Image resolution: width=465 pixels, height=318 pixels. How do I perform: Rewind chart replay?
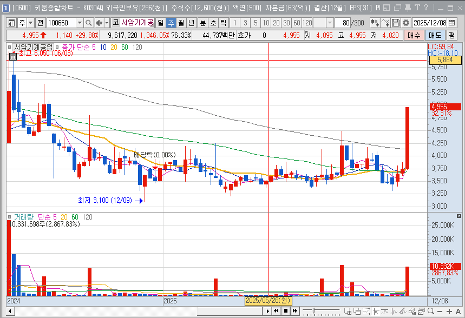277,311
